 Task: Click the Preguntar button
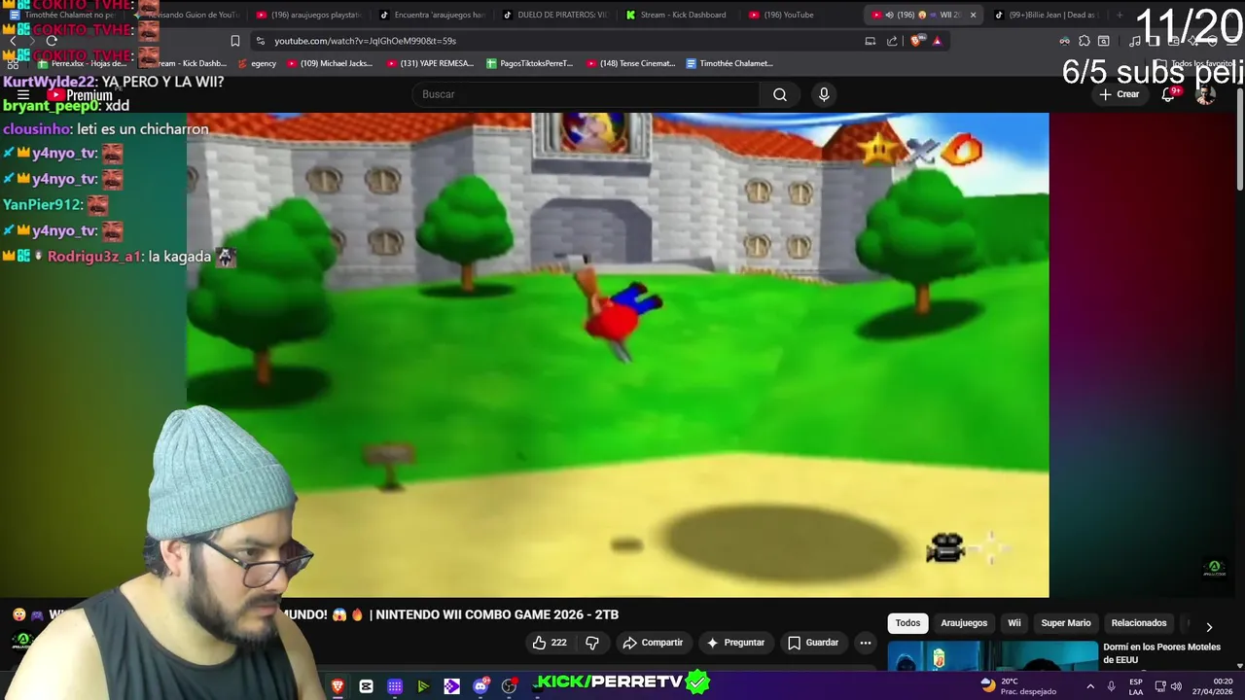[735, 643]
